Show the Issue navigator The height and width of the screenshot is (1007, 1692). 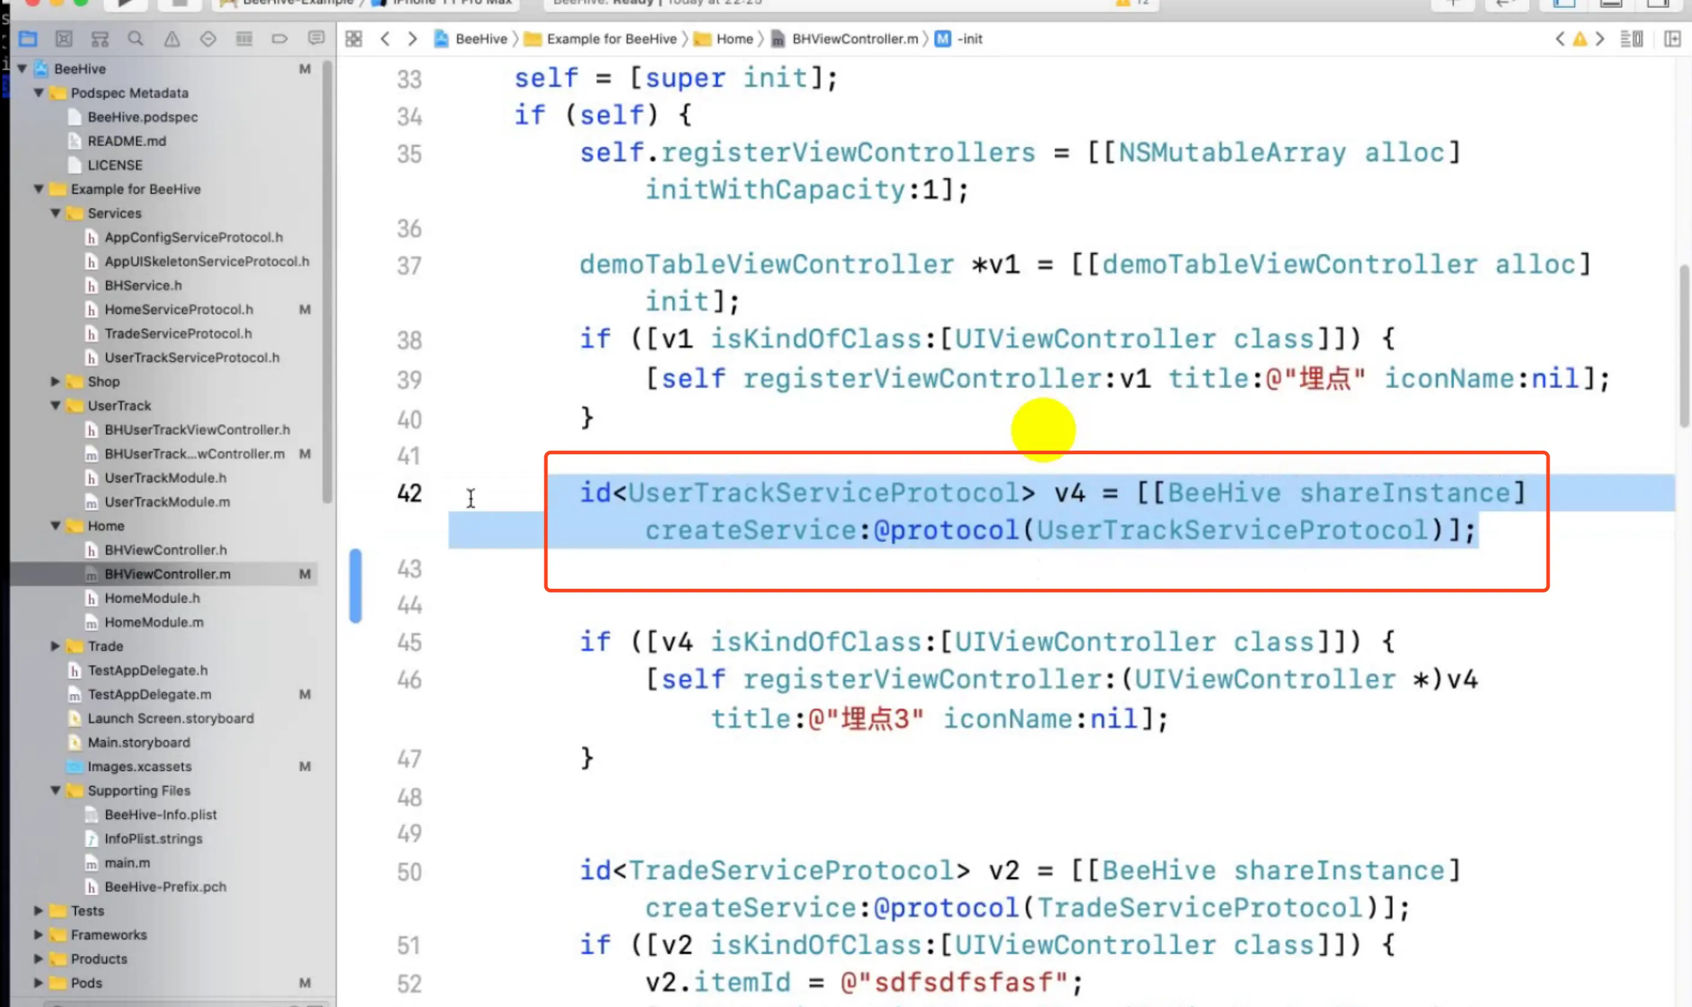point(172,38)
